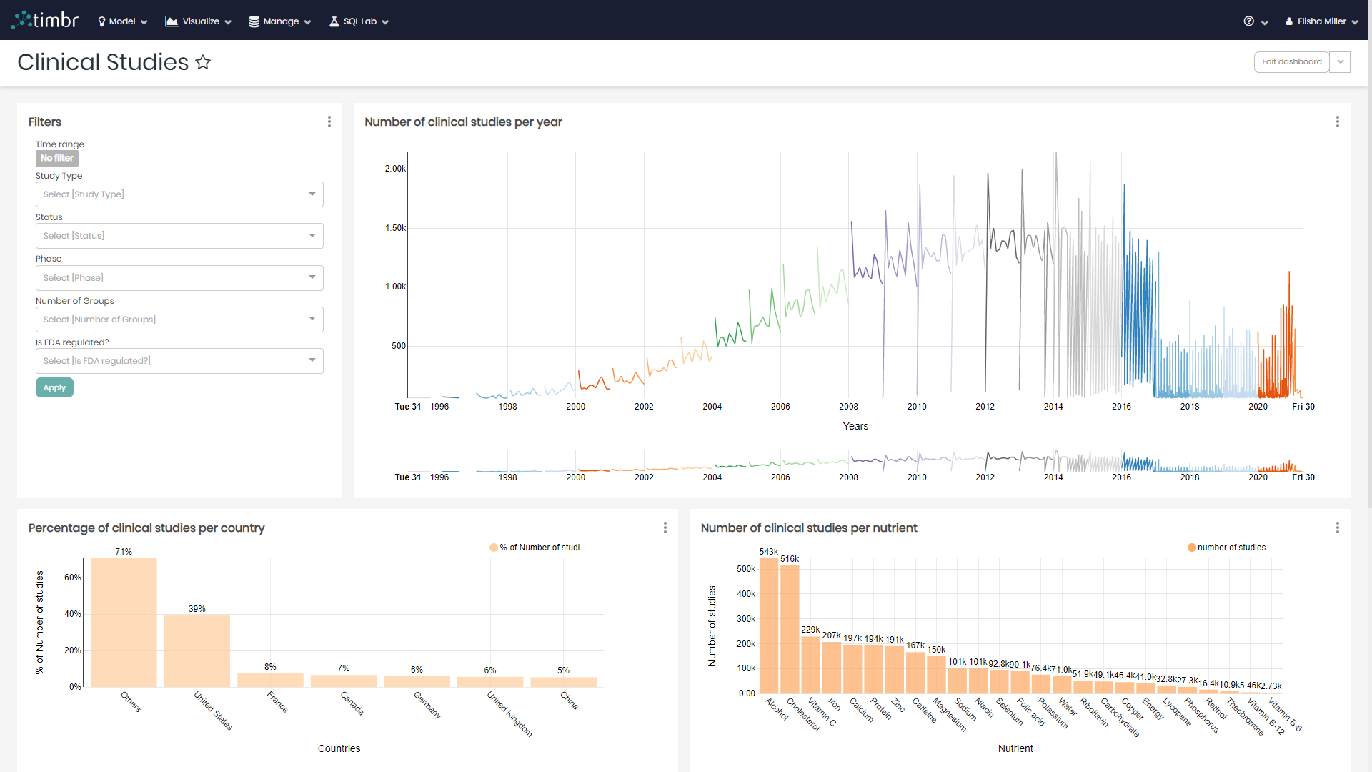Open SQL Lab via the flask icon
The image size is (1372, 772).
[333, 21]
